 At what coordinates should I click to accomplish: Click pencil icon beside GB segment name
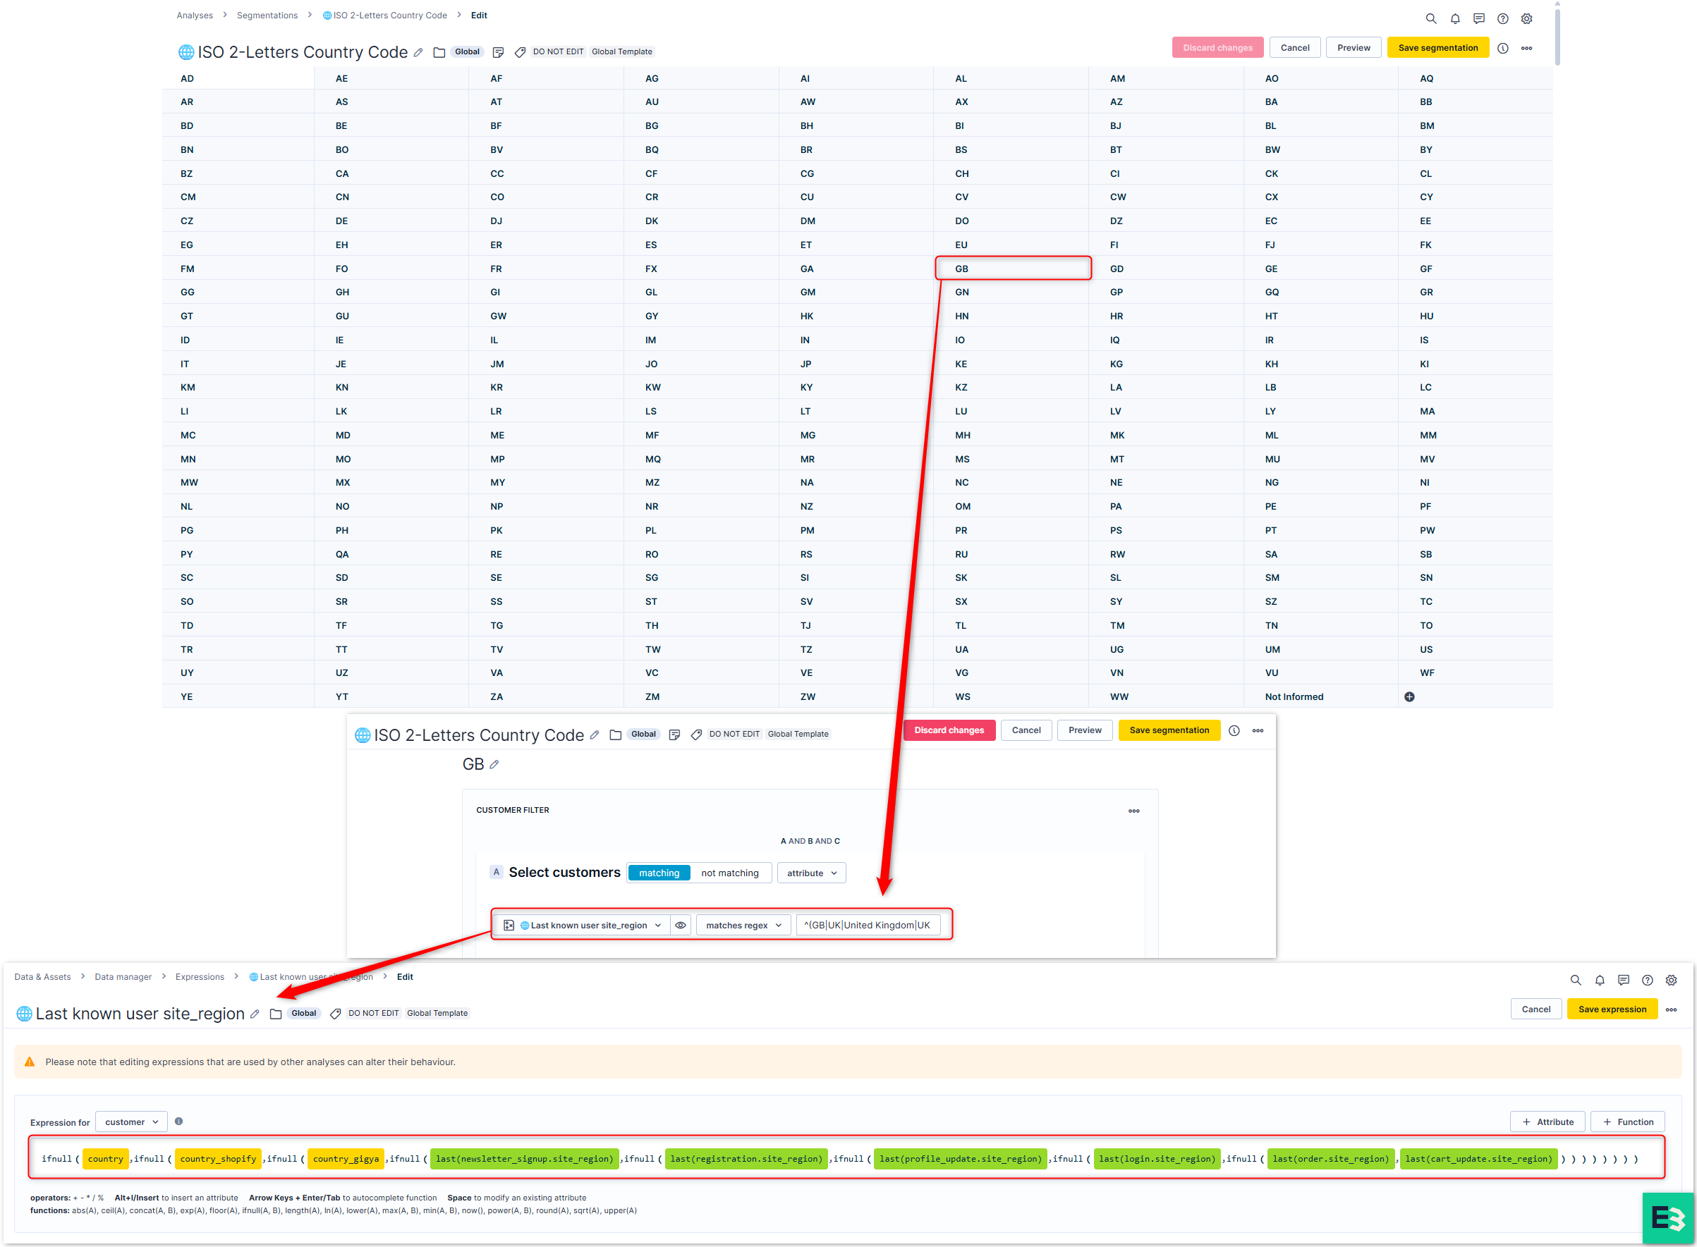[x=494, y=765]
